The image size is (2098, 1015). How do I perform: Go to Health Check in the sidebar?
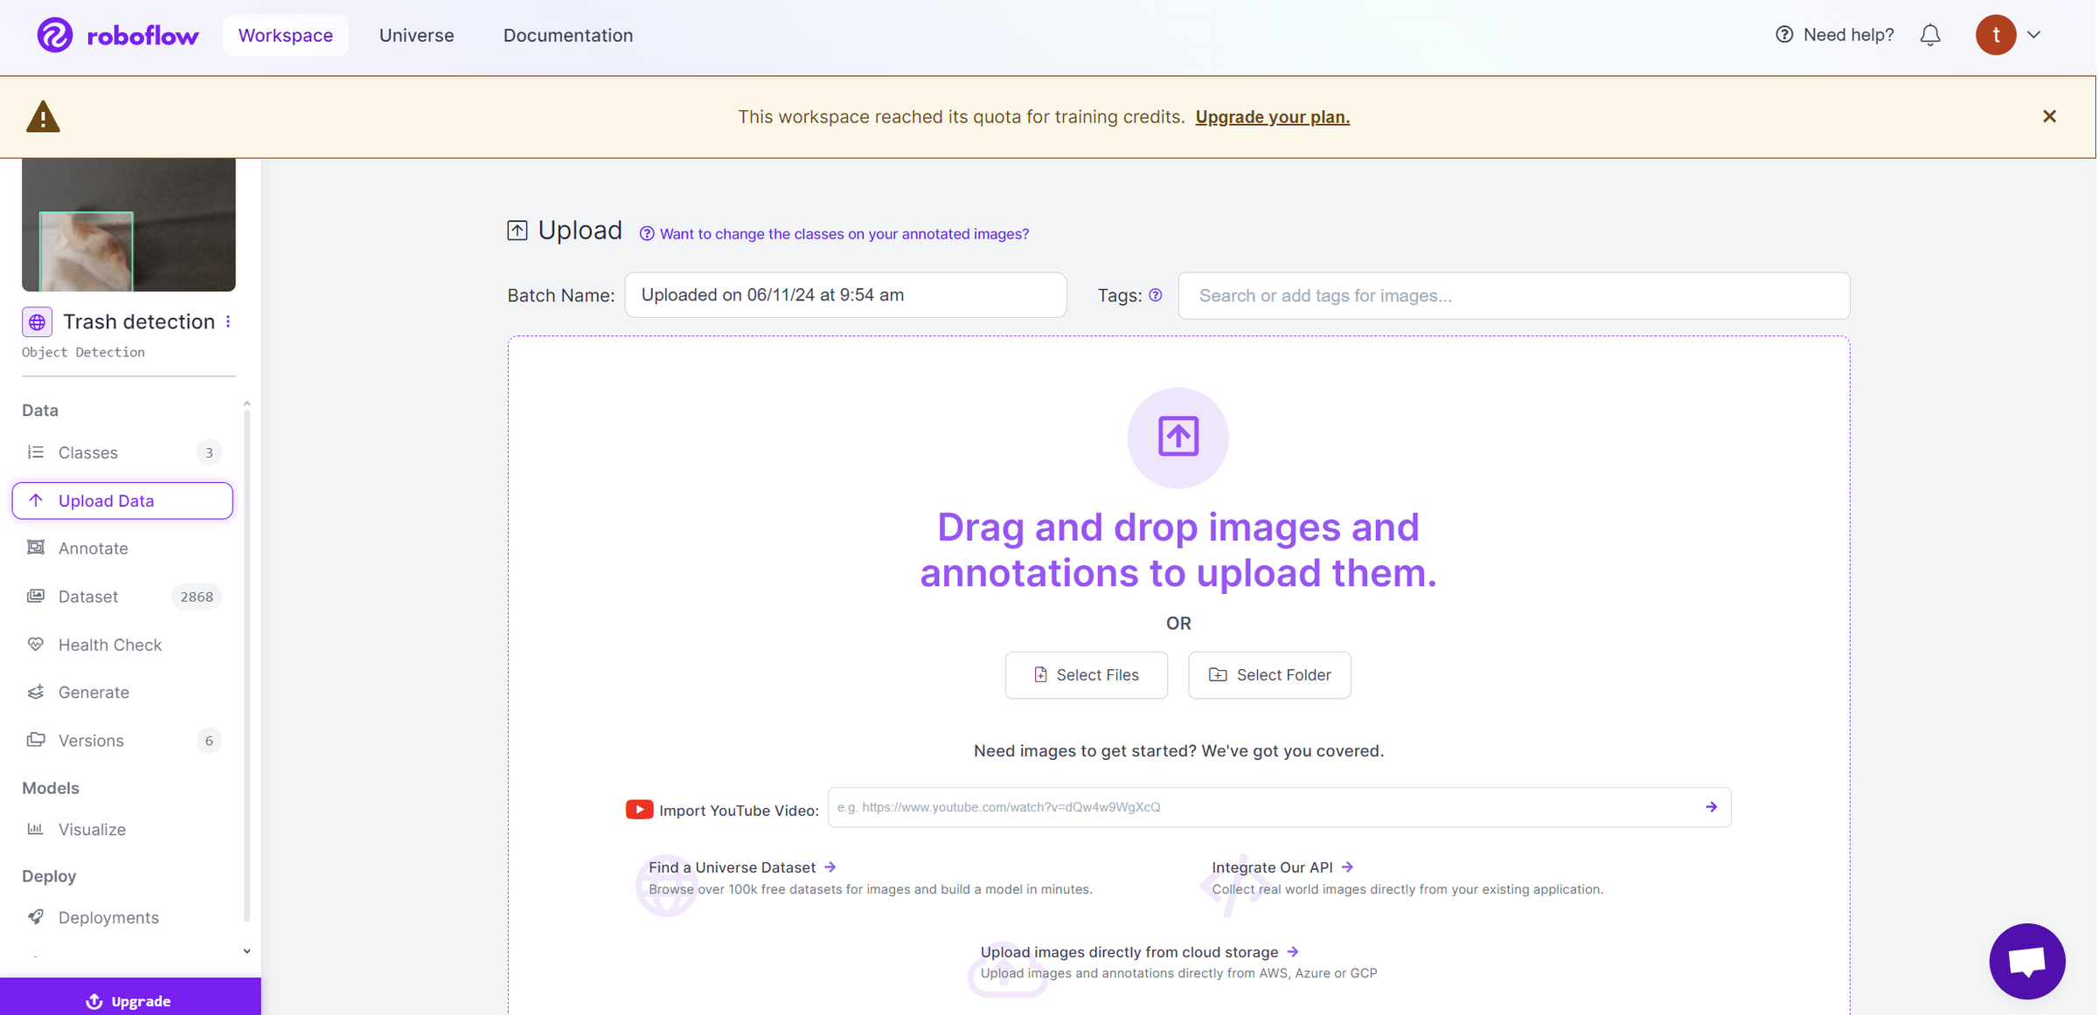pyautogui.click(x=109, y=645)
